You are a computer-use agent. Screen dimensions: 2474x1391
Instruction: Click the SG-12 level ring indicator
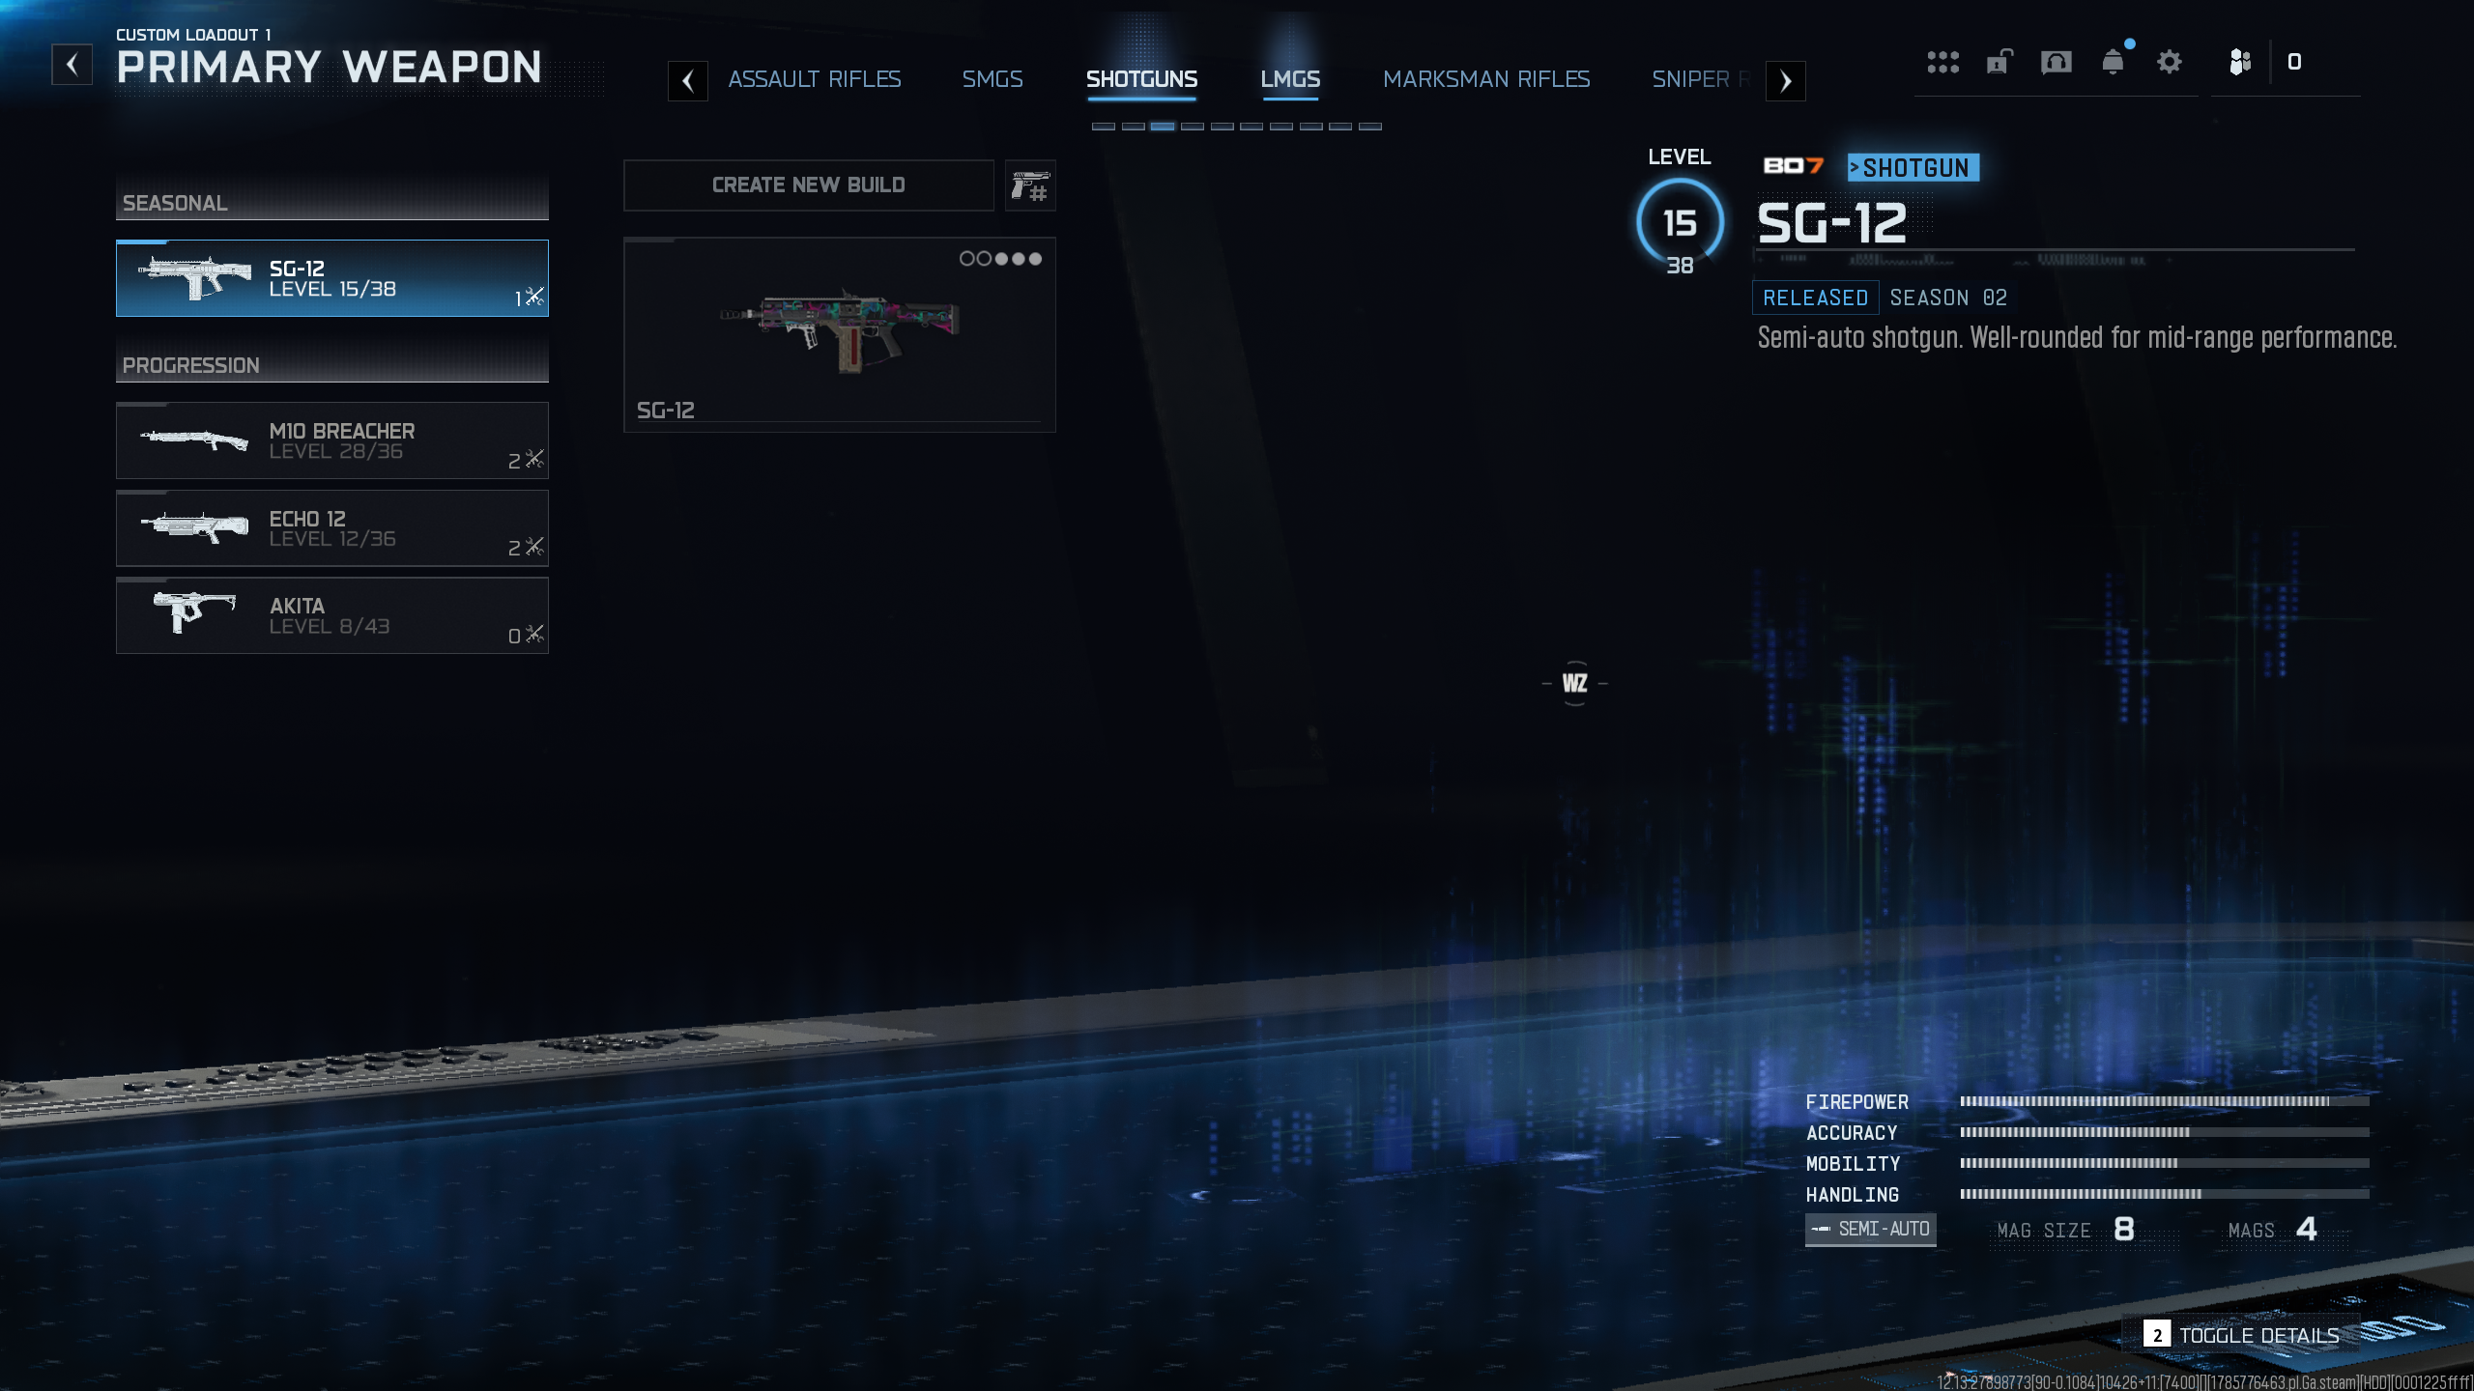[1680, 223]
